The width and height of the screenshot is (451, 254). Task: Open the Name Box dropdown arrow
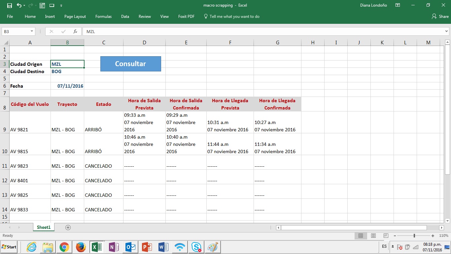(x=32, y=31)
